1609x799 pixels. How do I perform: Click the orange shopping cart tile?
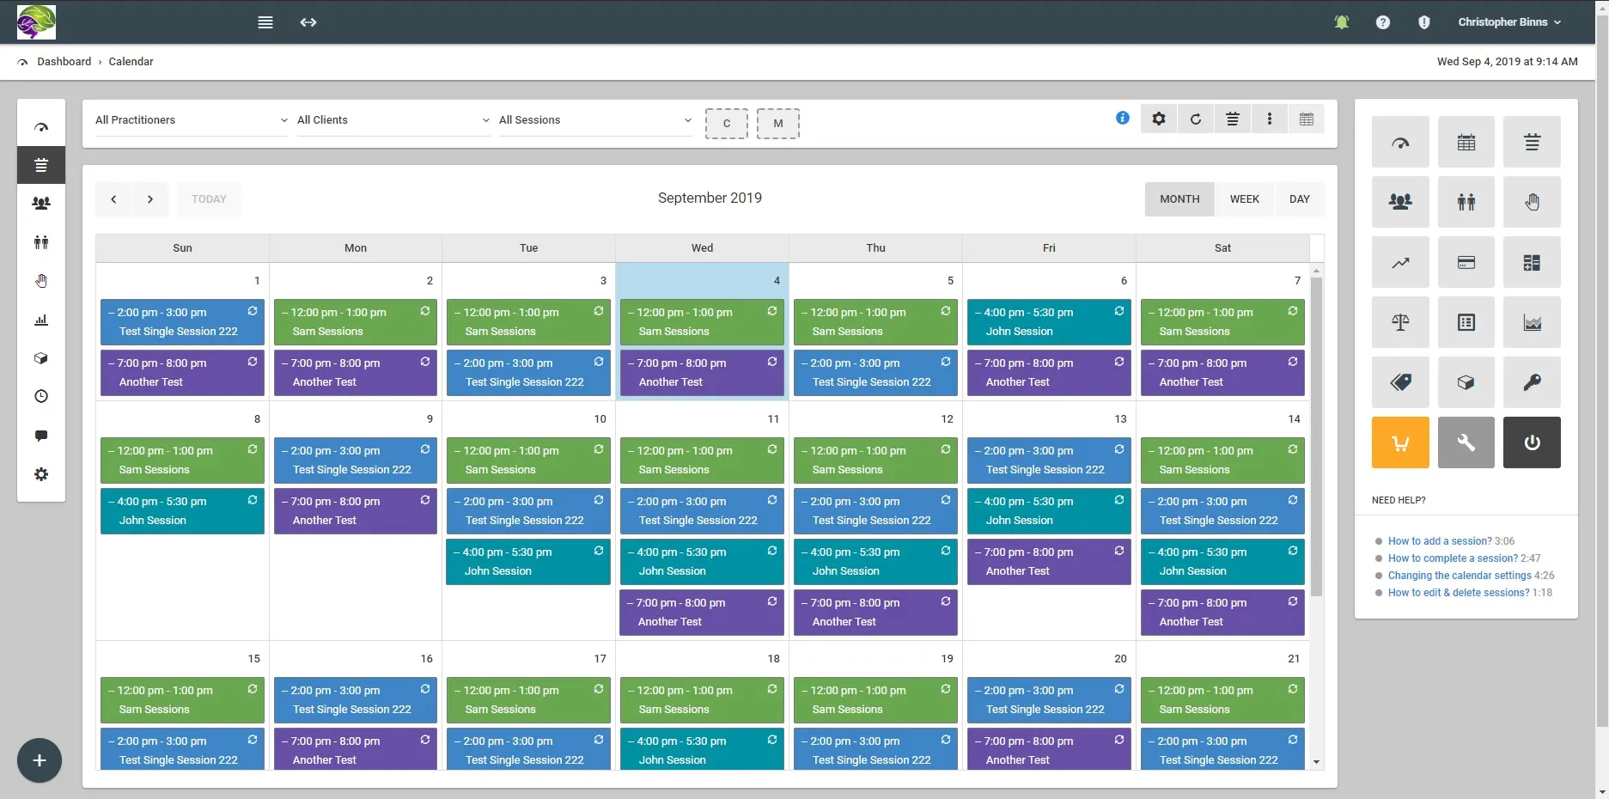[1400, 442]
